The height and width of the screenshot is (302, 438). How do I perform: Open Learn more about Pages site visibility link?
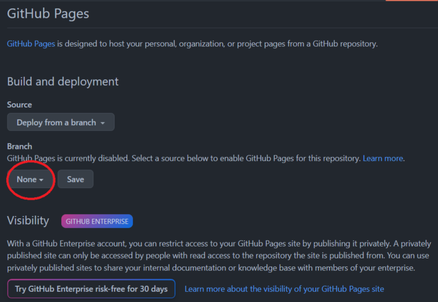click(x=284, y=289)
